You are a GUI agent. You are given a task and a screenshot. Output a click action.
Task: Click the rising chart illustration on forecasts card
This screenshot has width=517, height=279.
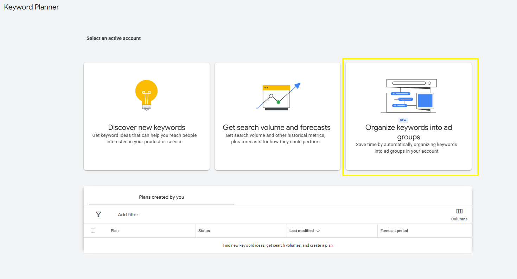pos(277,95)
